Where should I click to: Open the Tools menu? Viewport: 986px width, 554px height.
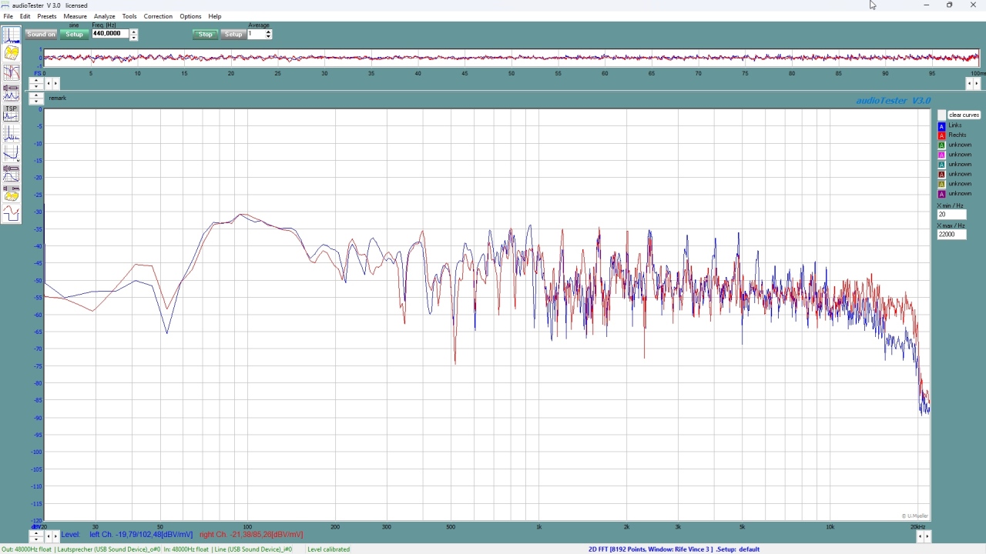129,16
